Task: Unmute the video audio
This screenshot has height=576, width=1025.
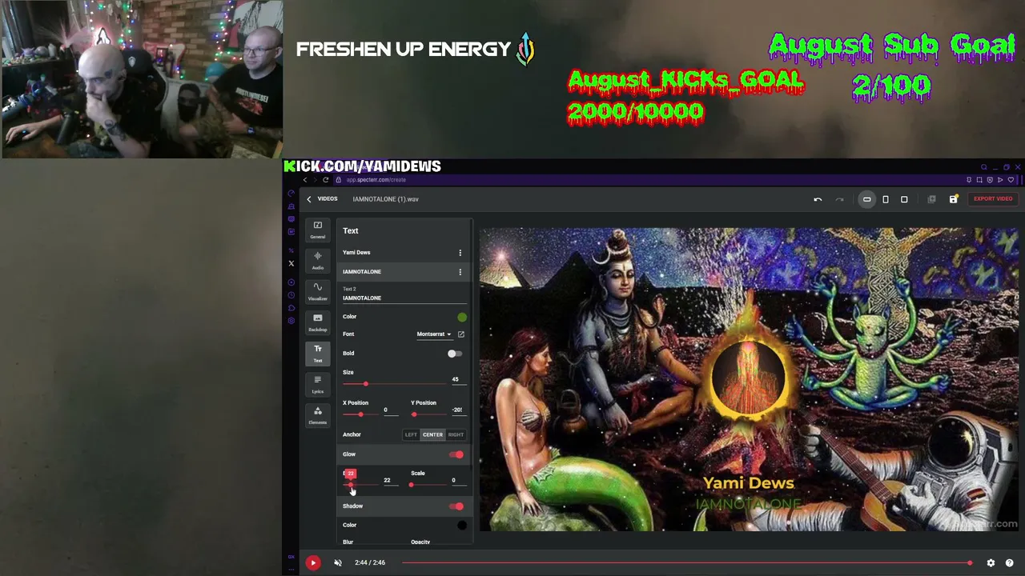Action: 338,562
